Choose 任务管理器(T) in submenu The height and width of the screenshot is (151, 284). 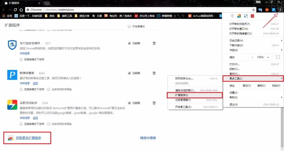(x=195, y=100)
